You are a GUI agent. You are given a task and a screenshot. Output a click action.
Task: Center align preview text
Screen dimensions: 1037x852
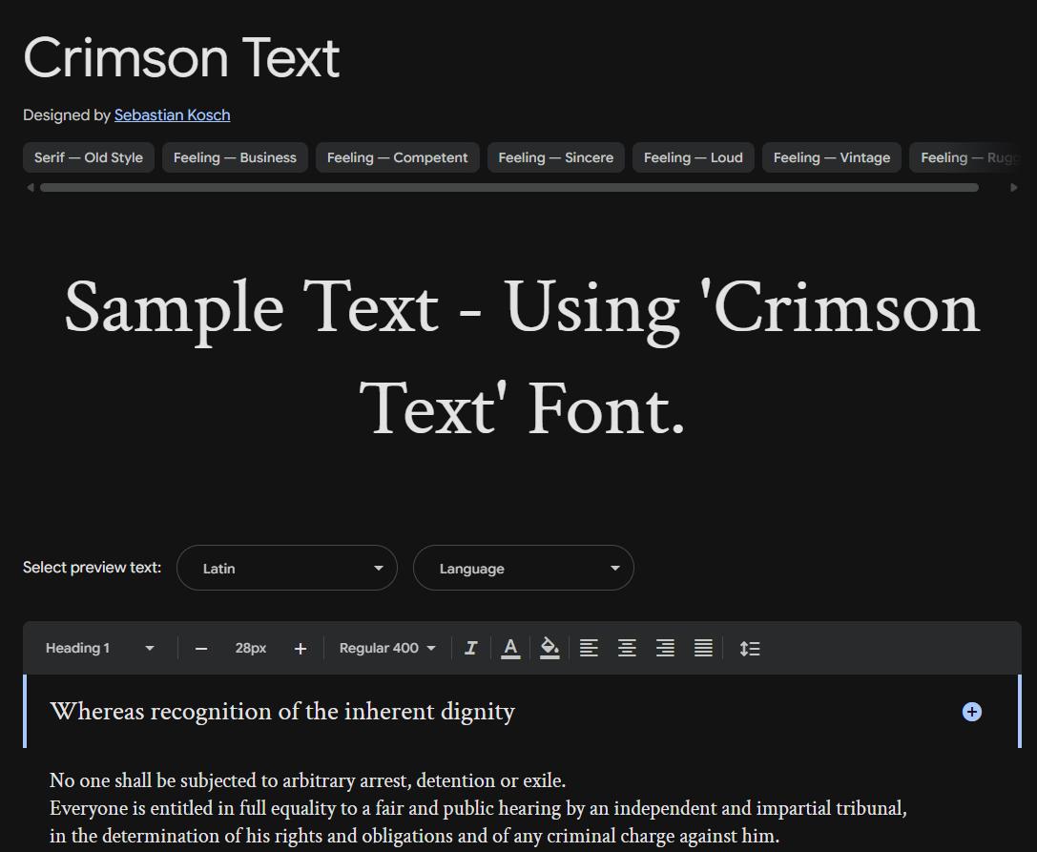[627, 648]
